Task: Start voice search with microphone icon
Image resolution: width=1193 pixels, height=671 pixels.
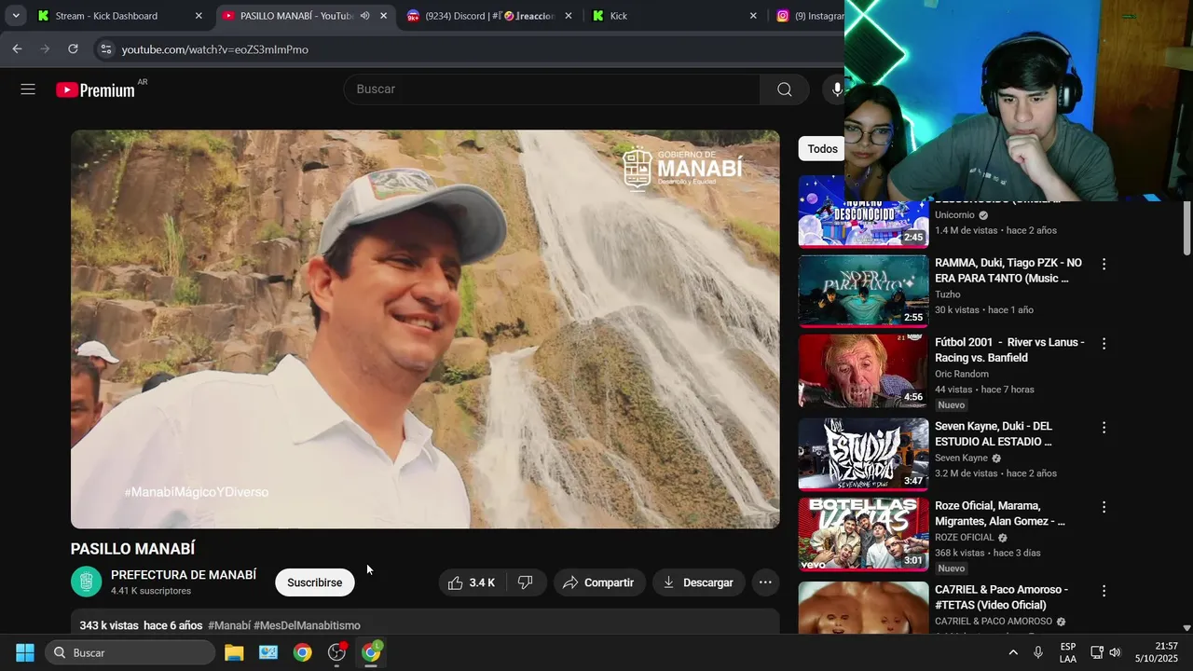Action: 837,89
